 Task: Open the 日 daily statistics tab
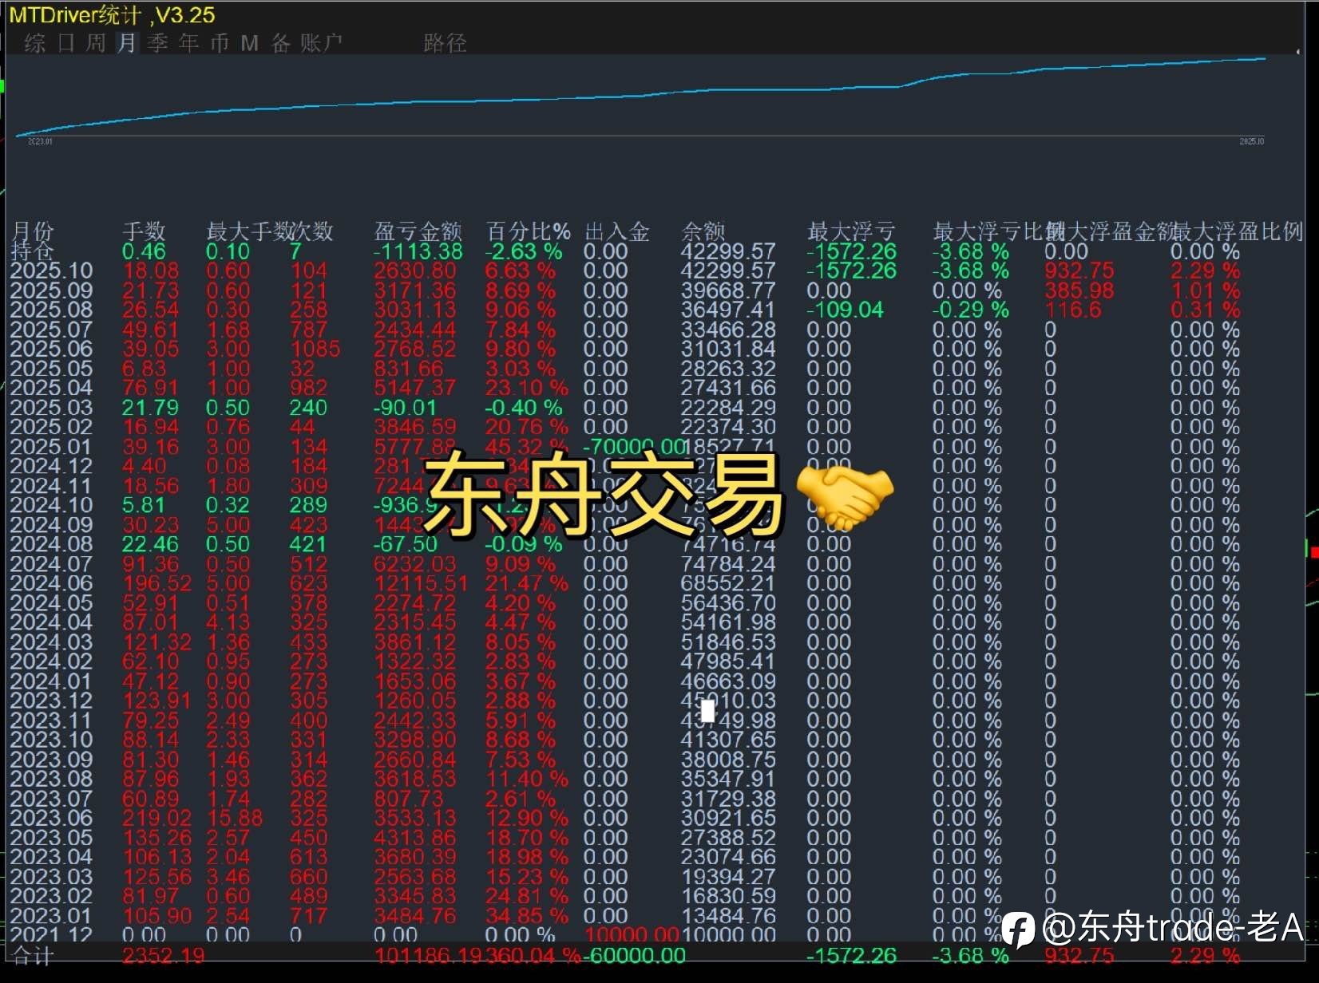coord(65,43)
